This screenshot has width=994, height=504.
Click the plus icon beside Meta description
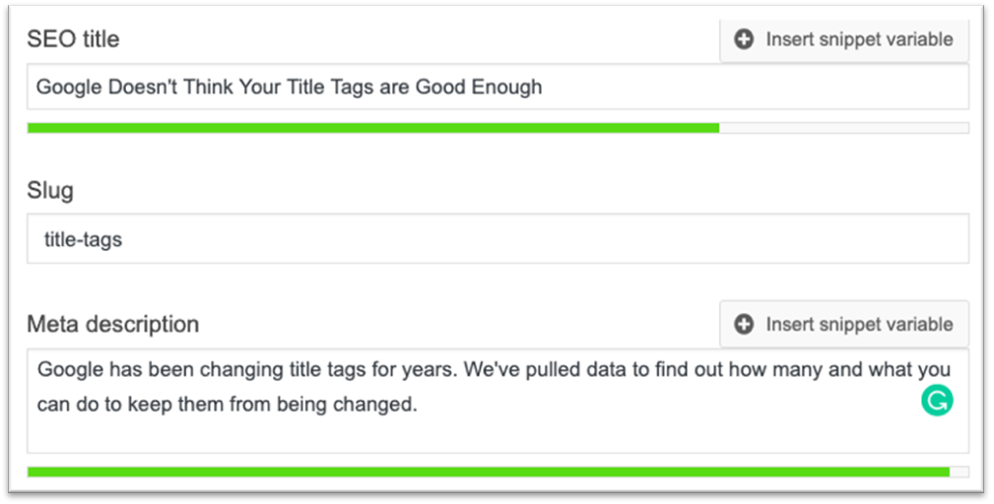(x=744, y=324)
